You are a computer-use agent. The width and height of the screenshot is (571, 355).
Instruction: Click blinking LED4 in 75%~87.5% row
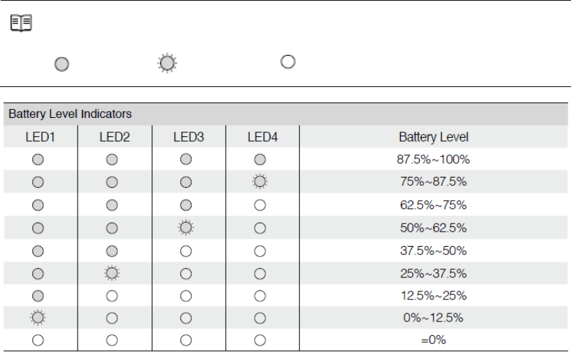pyautogui.click(x=259, y=182)
